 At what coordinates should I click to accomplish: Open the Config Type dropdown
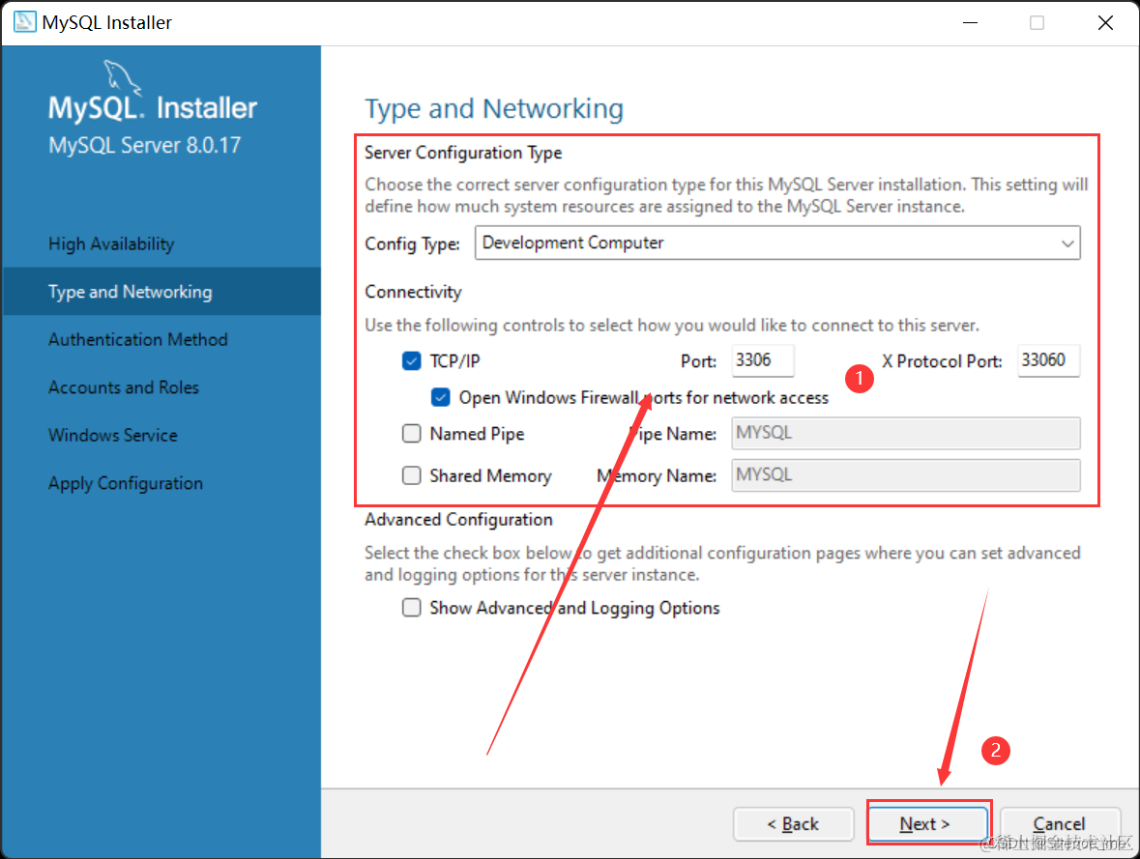point(777,243)
